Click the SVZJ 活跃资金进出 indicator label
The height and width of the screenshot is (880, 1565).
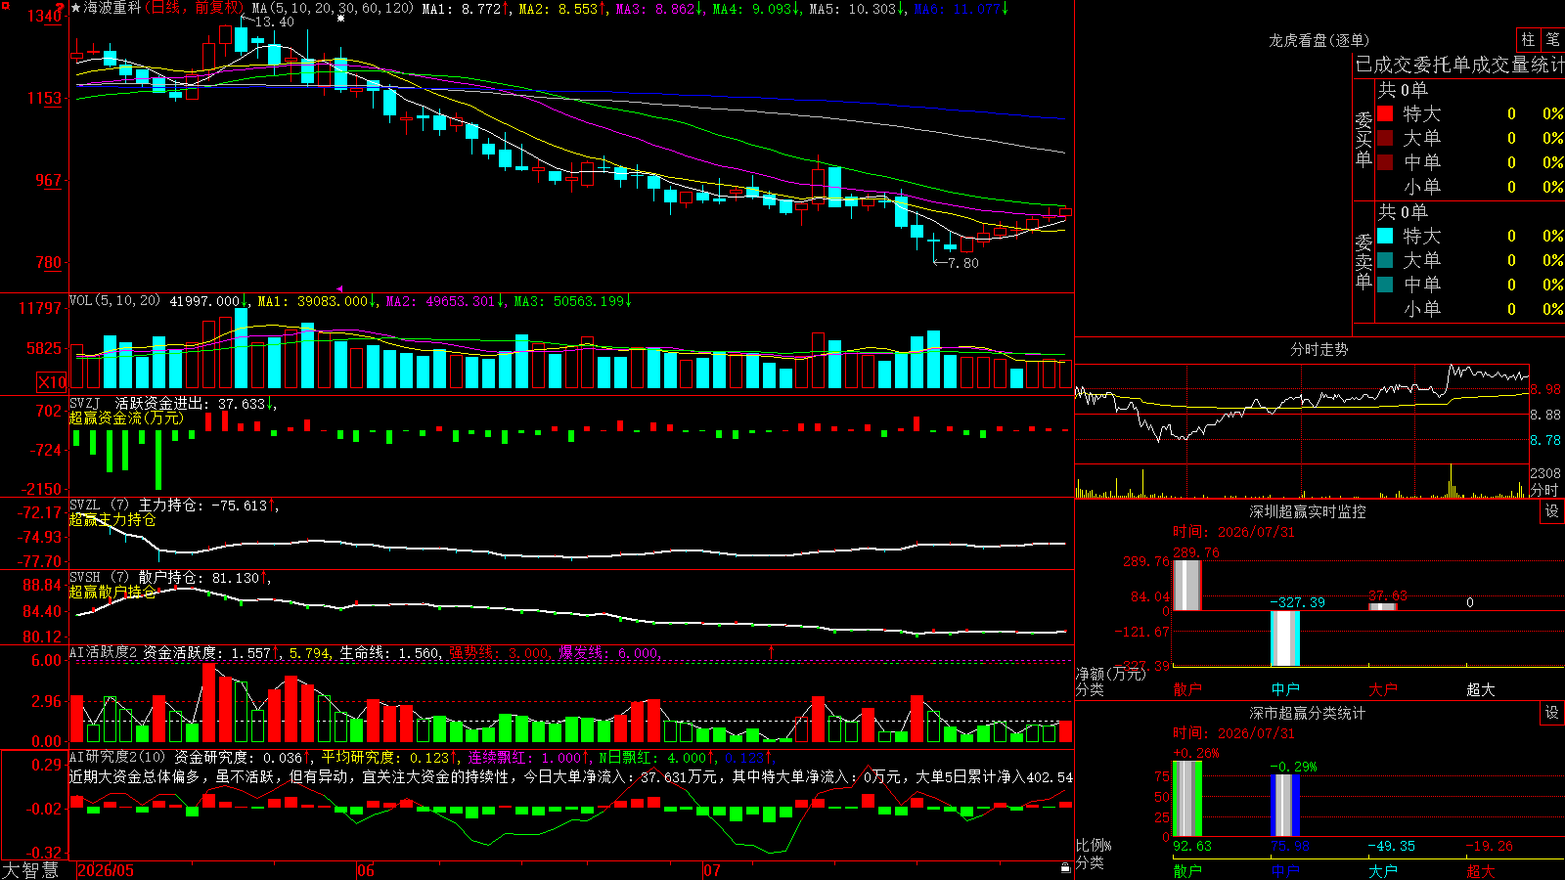tap(138, 403)
